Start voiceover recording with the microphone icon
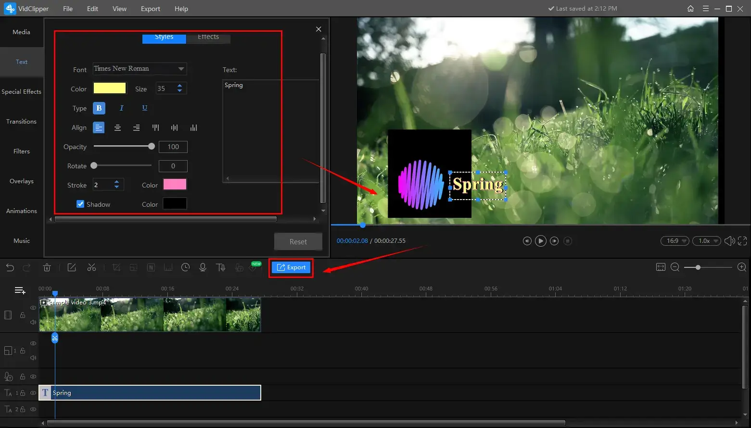Viewport: 751px width, 428px height. [x=203, y=267]
